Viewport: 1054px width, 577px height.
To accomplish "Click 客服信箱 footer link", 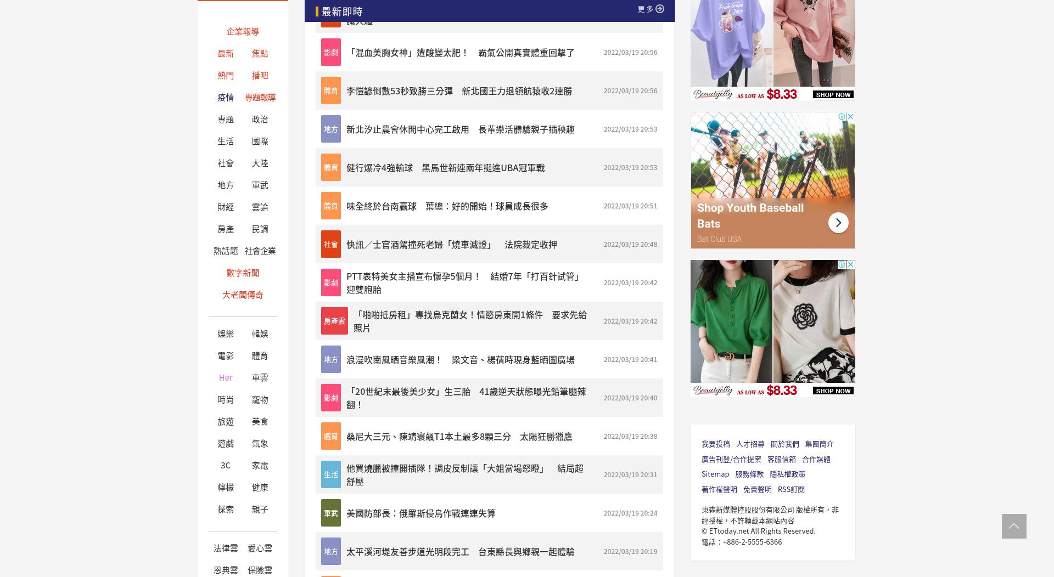I will click(x=782, y=459).
